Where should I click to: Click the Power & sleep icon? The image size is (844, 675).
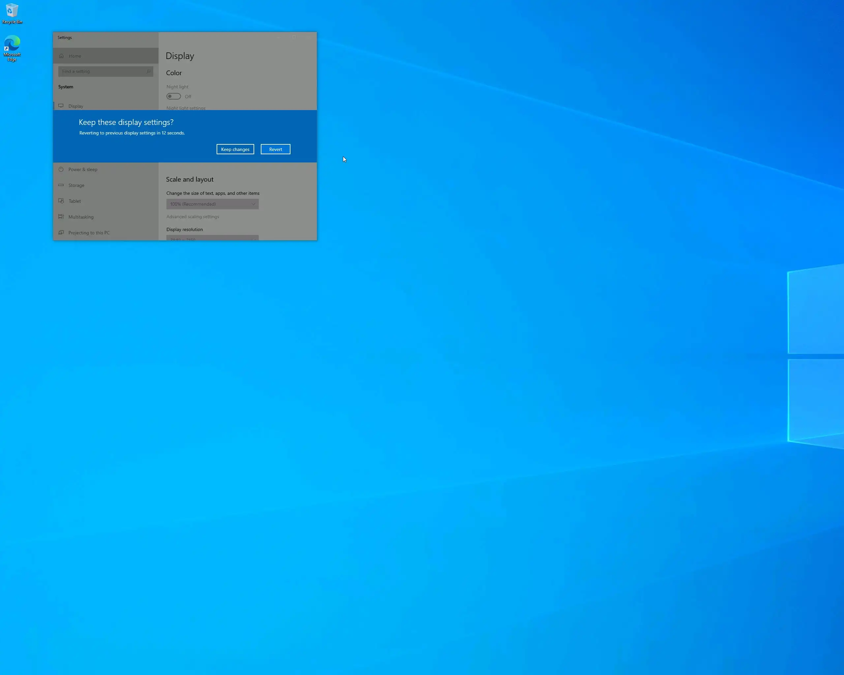(61, 169)
